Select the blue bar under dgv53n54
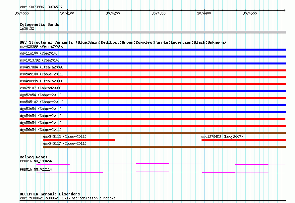The width and height of the screenshot is (295, 203). click(152, 112)
